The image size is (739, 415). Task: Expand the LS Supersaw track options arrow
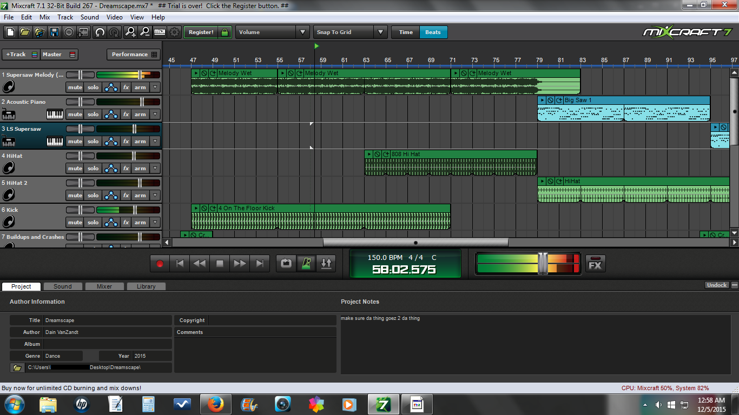click(155, 141)
